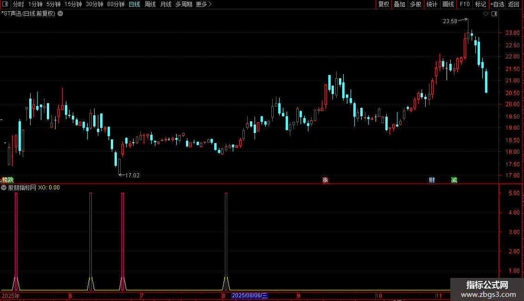Click the month 9 time axis label
Screen dimensions: 524x301
coord(299,295)
